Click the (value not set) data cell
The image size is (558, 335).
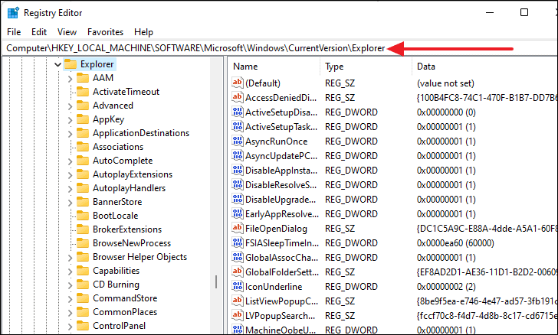[x=445, y=83]
